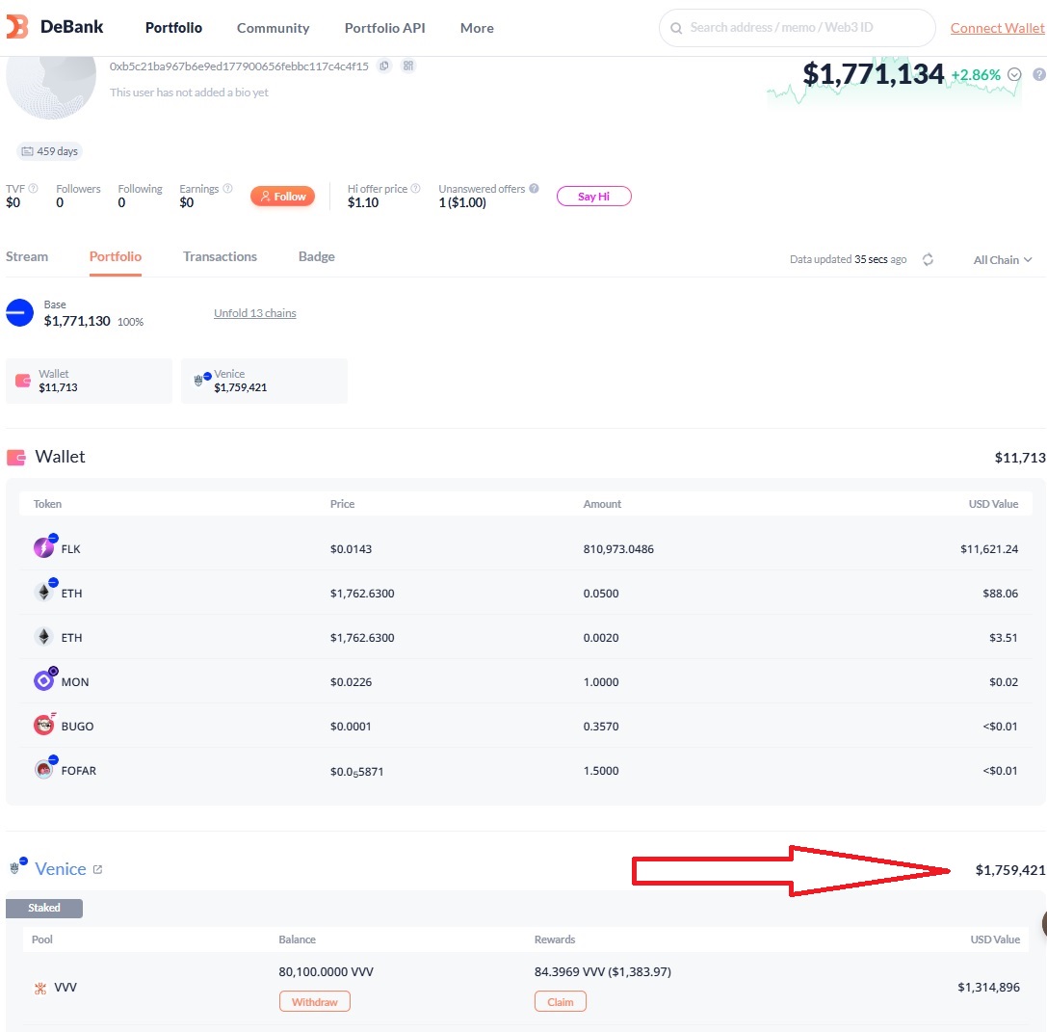Click the Following count label
This screenshot has height=1032, width=1047.
(x=140, y=189)
